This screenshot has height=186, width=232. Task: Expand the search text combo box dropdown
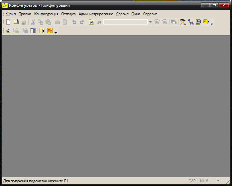click(x=150, y=22)
